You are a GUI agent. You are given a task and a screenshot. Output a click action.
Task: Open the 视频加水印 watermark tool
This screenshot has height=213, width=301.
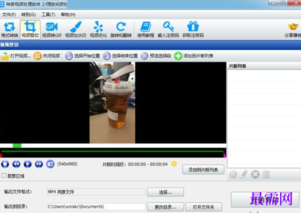(76, 30)
